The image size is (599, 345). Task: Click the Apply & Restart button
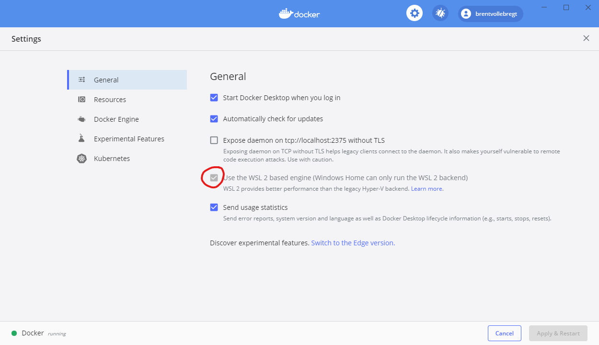click(558, 333)
